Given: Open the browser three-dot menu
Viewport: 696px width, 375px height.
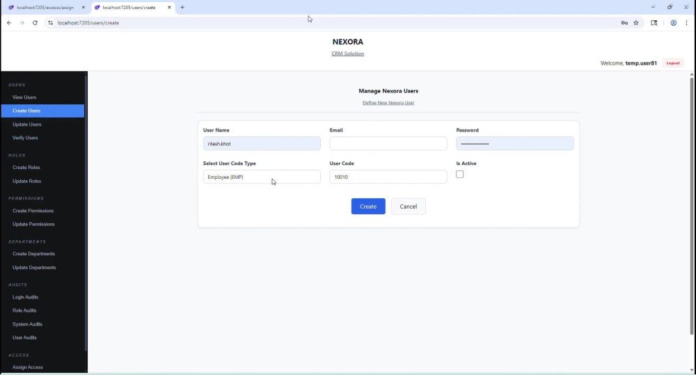Looking at the screenshot, I should pos(686,23).
